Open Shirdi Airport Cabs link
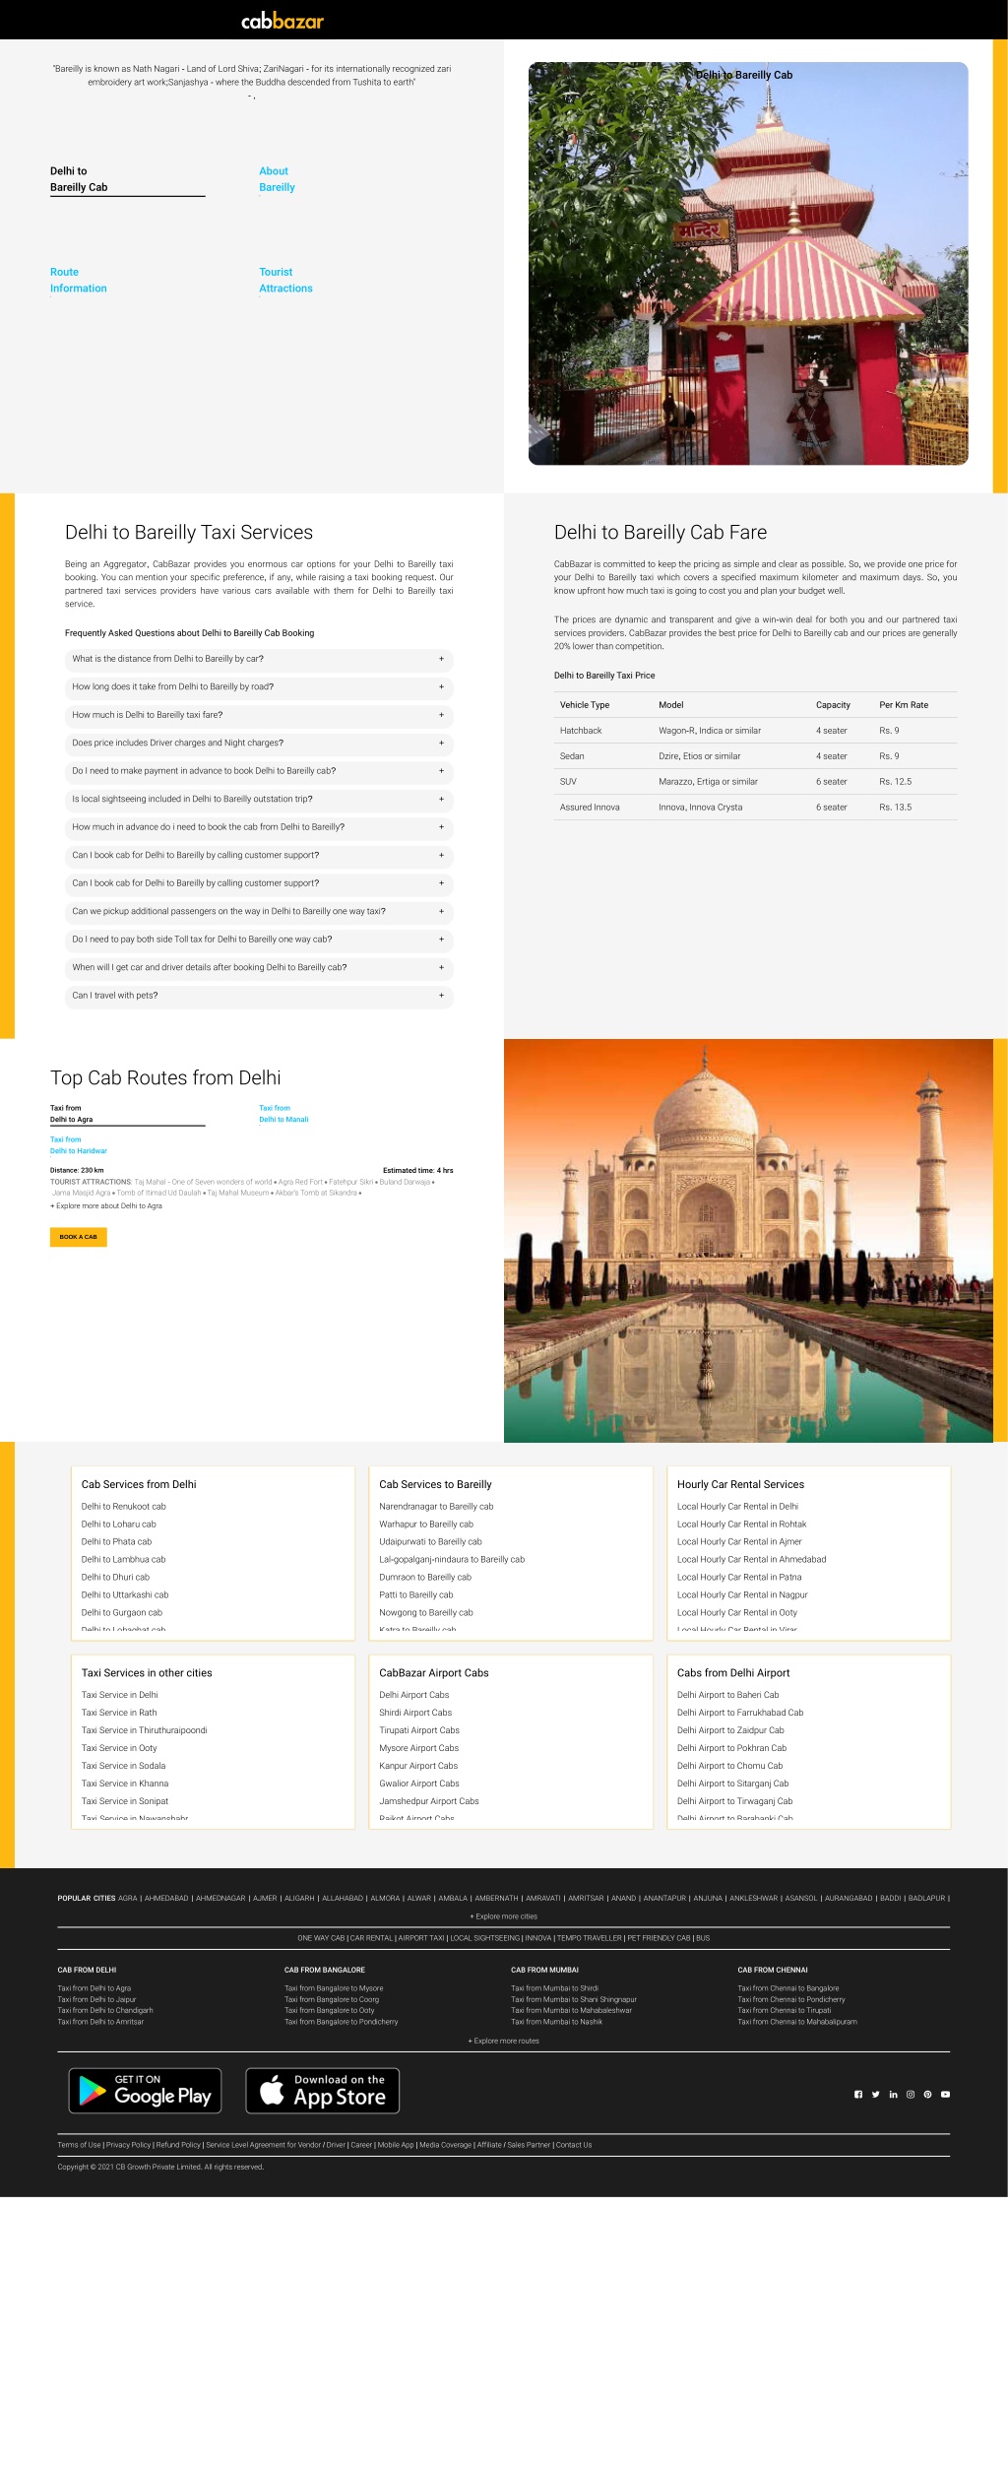This screenshot has height=2466, width=1008. coord(415,1713)
